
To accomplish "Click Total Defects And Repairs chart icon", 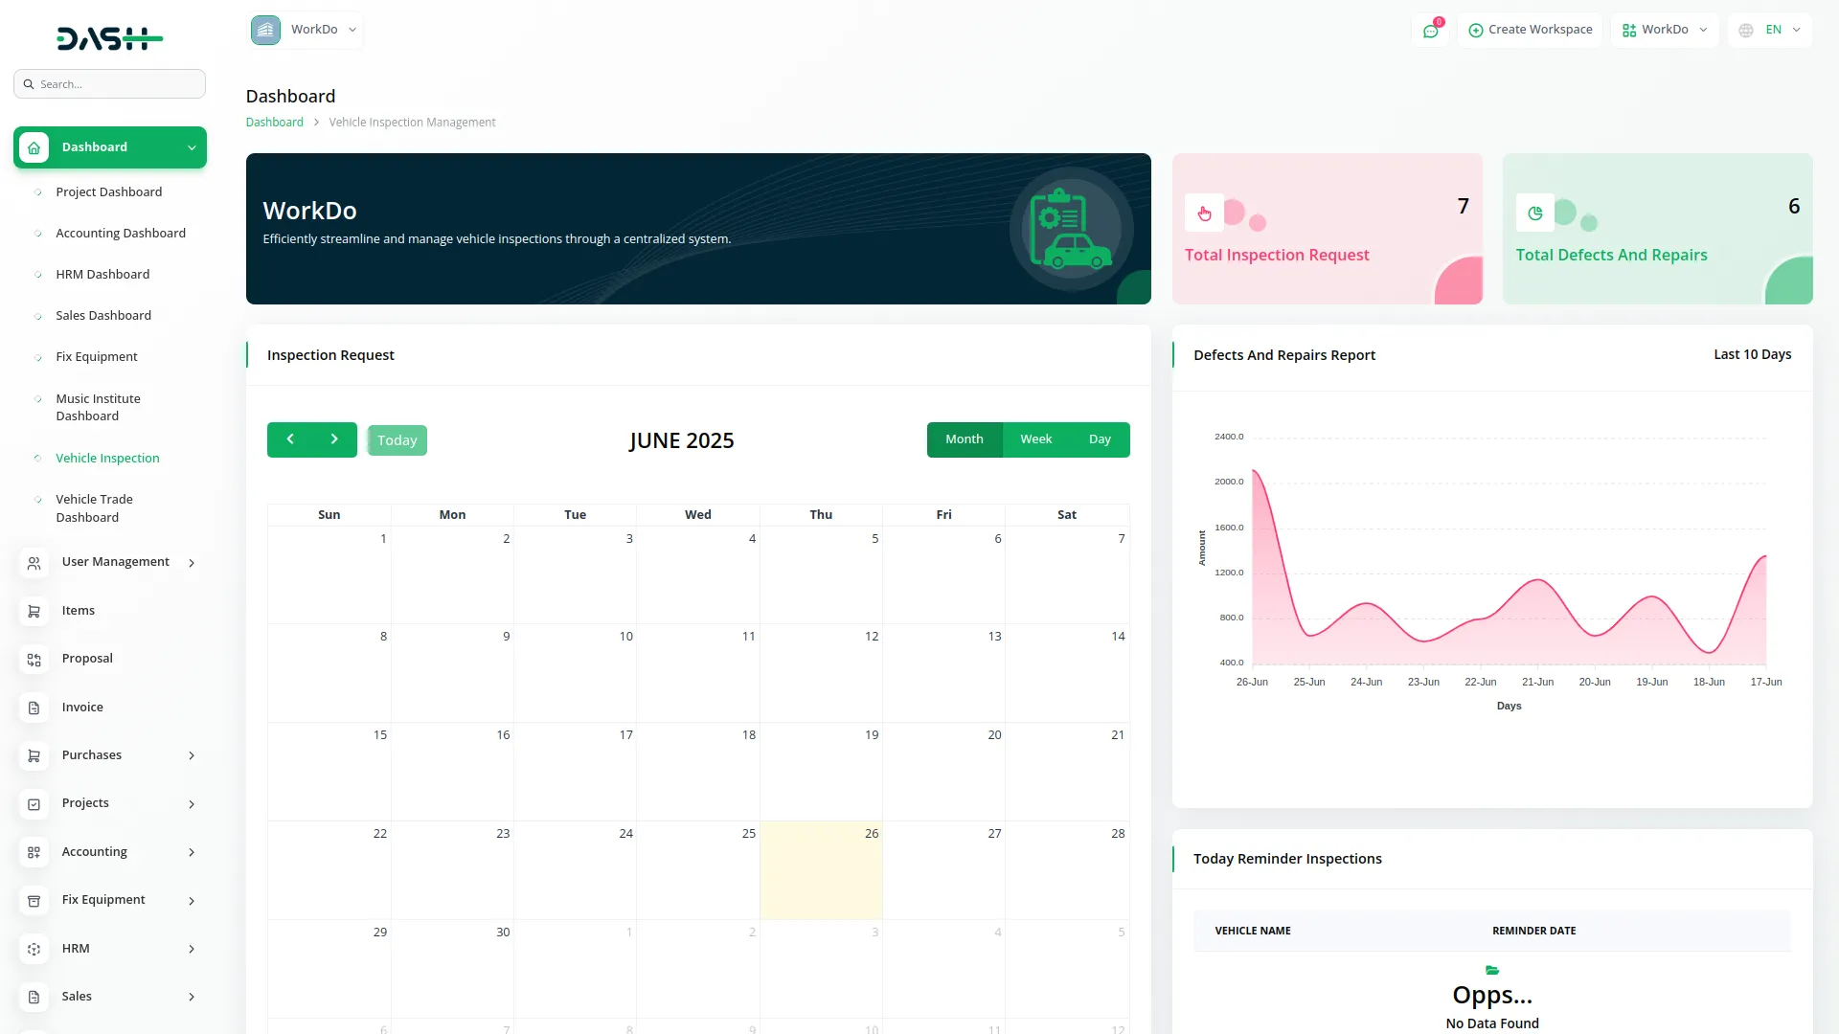I will click(x=1534, y=213).
